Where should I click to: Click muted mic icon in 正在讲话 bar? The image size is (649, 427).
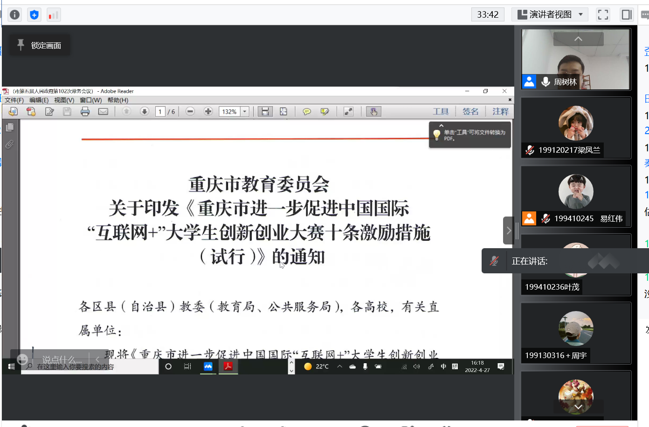[x=494, y=261]
